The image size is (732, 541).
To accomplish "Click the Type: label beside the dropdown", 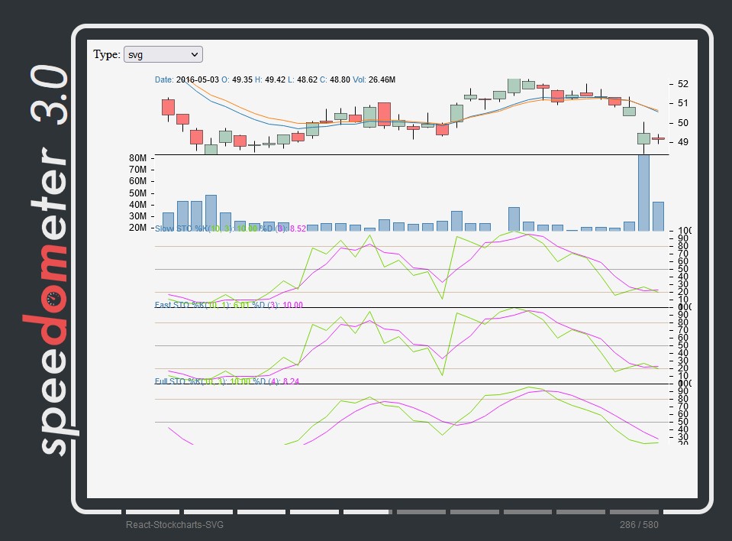I will pyautogui.click(x=107, y=54).
